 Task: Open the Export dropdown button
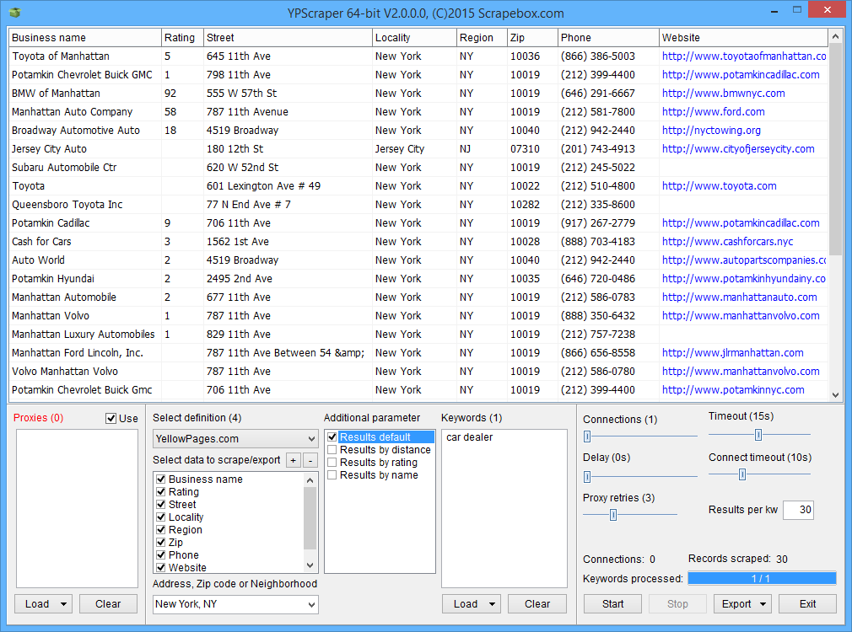click(x=742, y=604)
